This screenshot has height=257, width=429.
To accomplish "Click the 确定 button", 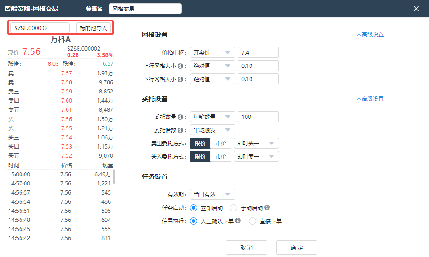I will point(296,248).
